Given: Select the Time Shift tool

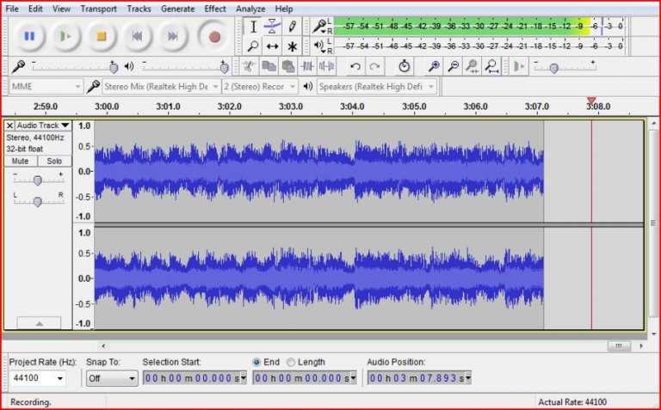Looking at the screenshot, I should coord(272,46).
